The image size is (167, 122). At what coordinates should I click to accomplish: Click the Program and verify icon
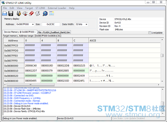tap(38, 14)
